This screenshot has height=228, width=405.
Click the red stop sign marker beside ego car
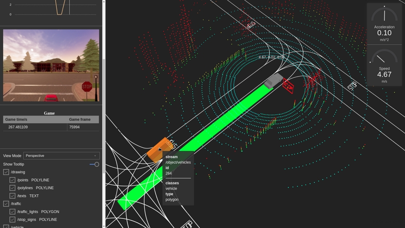(x=288, y=85)
